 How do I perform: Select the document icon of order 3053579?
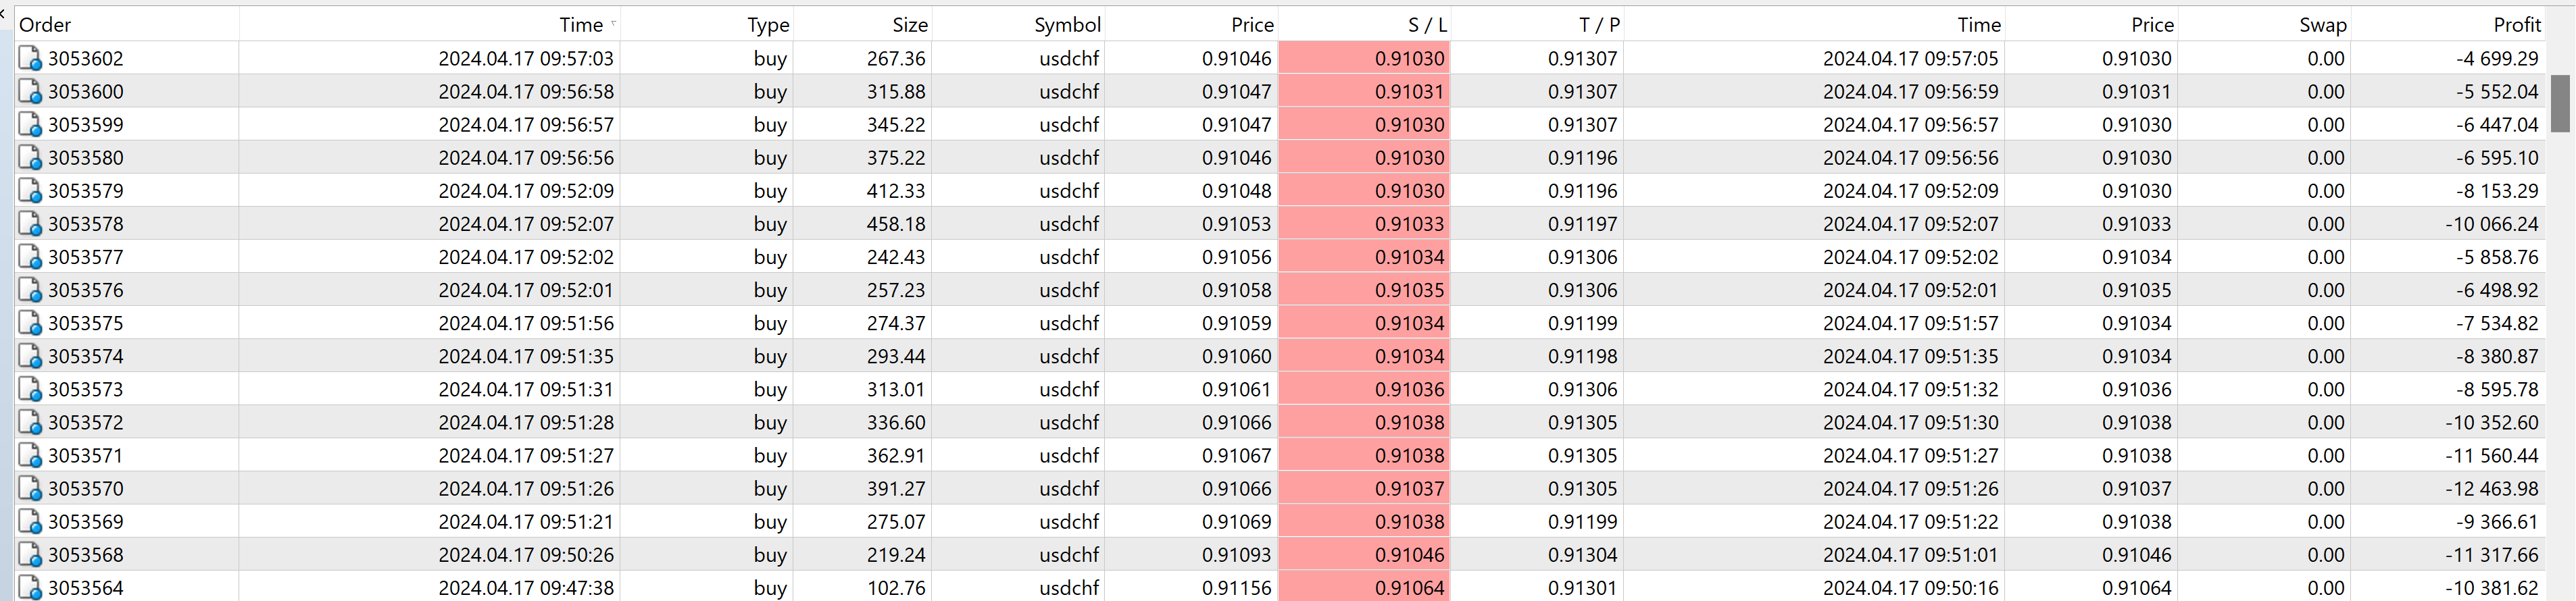tap(31, 191)
